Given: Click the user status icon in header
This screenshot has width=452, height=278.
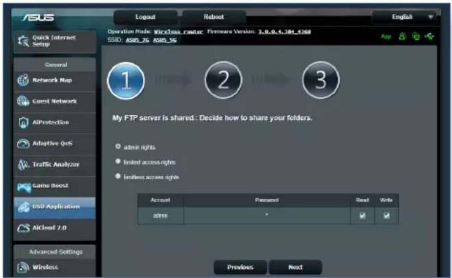Looking at the screenshot, I should pos(402,37).
